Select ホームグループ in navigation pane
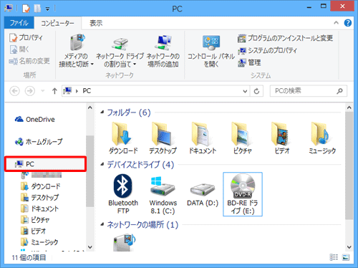 (x=39, y=142)
